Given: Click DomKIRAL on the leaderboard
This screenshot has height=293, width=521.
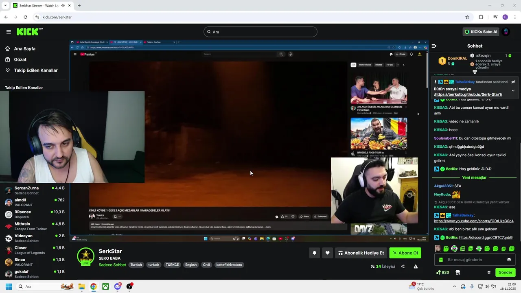Looking at the screenshot, I should pyautogui.click(x=458, y=58).
